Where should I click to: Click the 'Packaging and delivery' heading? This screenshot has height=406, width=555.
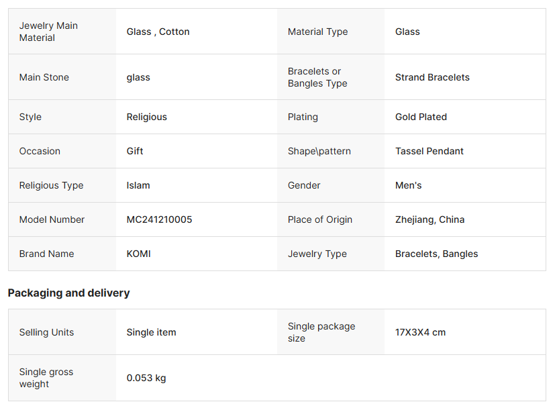(x=68, y=293)
